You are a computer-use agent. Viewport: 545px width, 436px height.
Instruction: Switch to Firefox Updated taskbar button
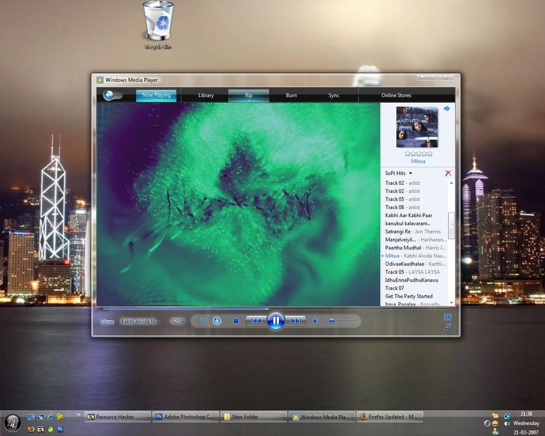pos(390,416)
